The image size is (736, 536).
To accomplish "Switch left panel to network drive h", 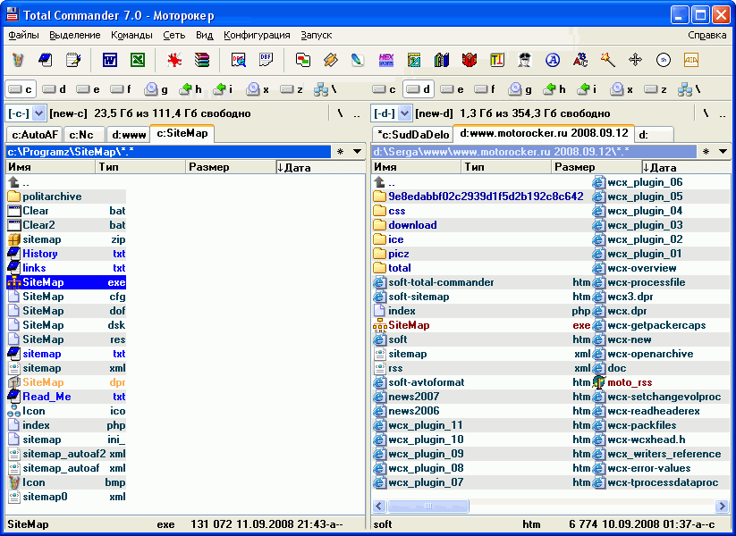I will [x=190, y=89].
